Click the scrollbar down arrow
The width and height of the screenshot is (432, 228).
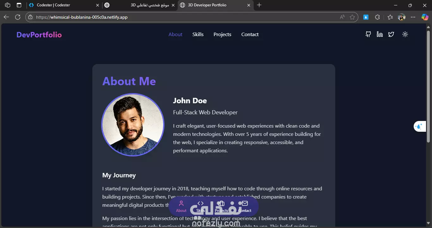(429, 223)
